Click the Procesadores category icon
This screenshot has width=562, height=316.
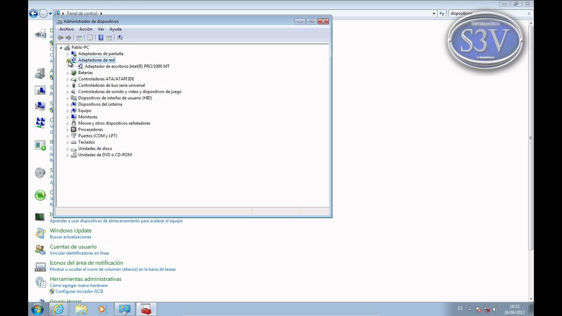coord(74,129)
